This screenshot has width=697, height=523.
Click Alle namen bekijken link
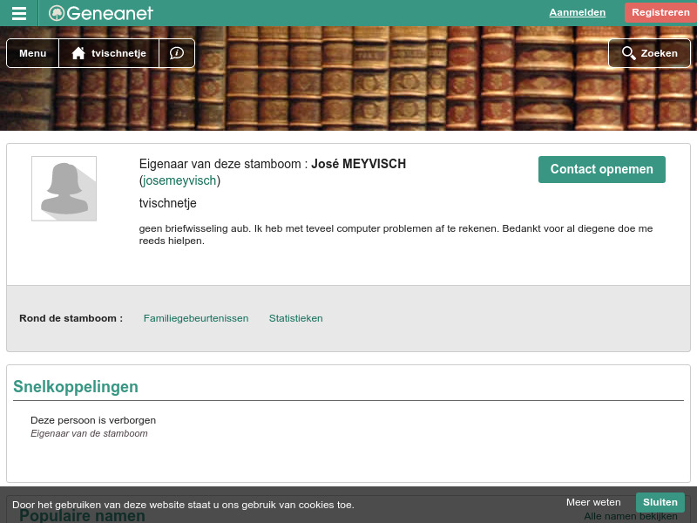[x=630, y=516]
